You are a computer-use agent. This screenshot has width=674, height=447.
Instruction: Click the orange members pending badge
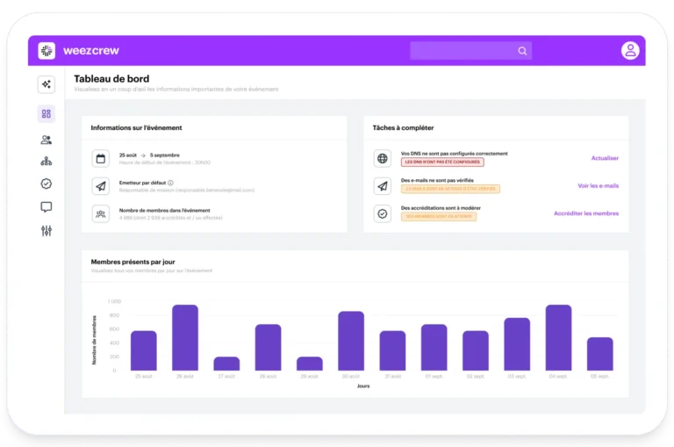tap(439, 216)
